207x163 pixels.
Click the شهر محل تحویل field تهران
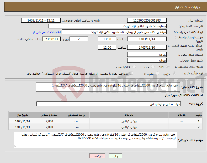coord(147,60)
